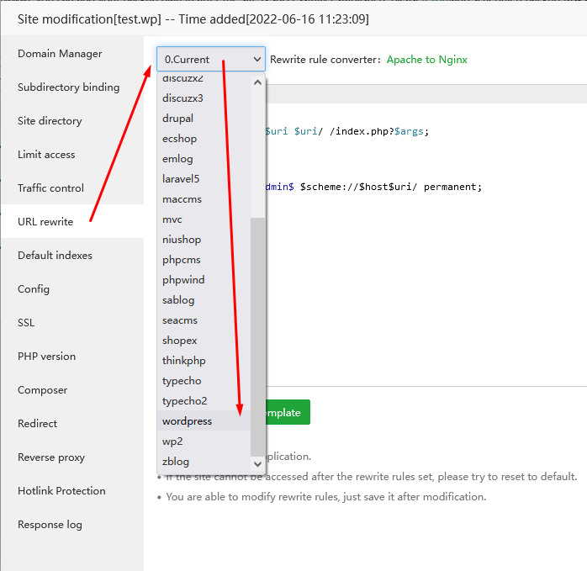Select the typecho2 option

tap(184, 401)
